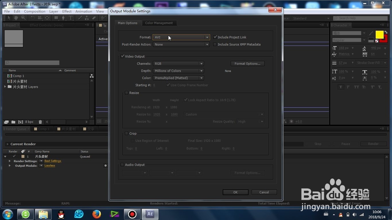Open the Color dropdown Premultiplied (Matted)
The height and width of the screenshot is (220, 392).
[x=178, y=78]
